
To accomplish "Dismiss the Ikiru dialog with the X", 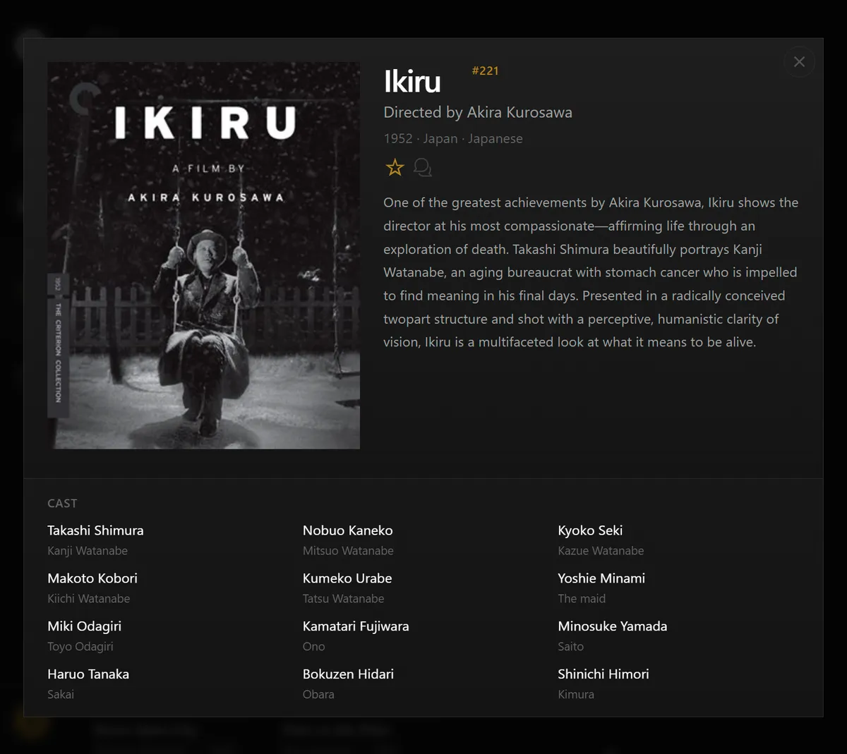I will click(x=799, y=61).
